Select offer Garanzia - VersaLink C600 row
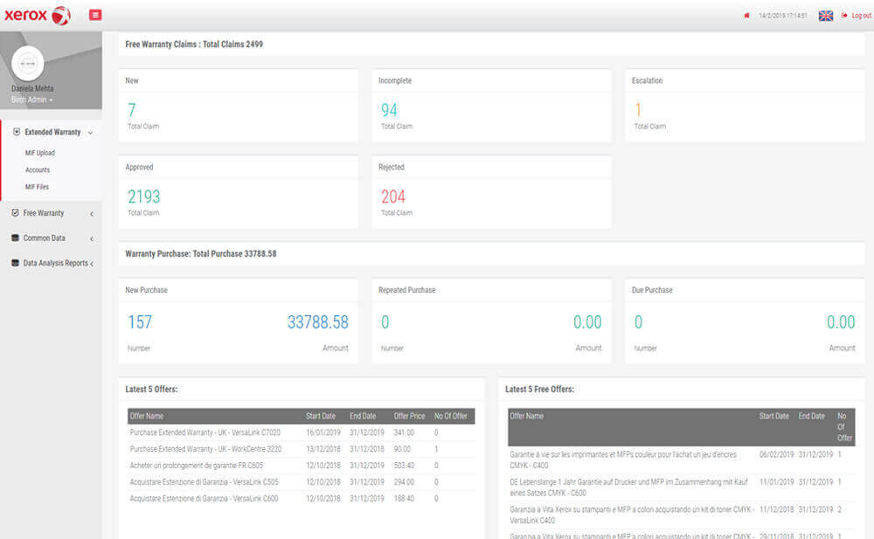The width and height of the screenshot is (874, 539). tap(301, 498)
